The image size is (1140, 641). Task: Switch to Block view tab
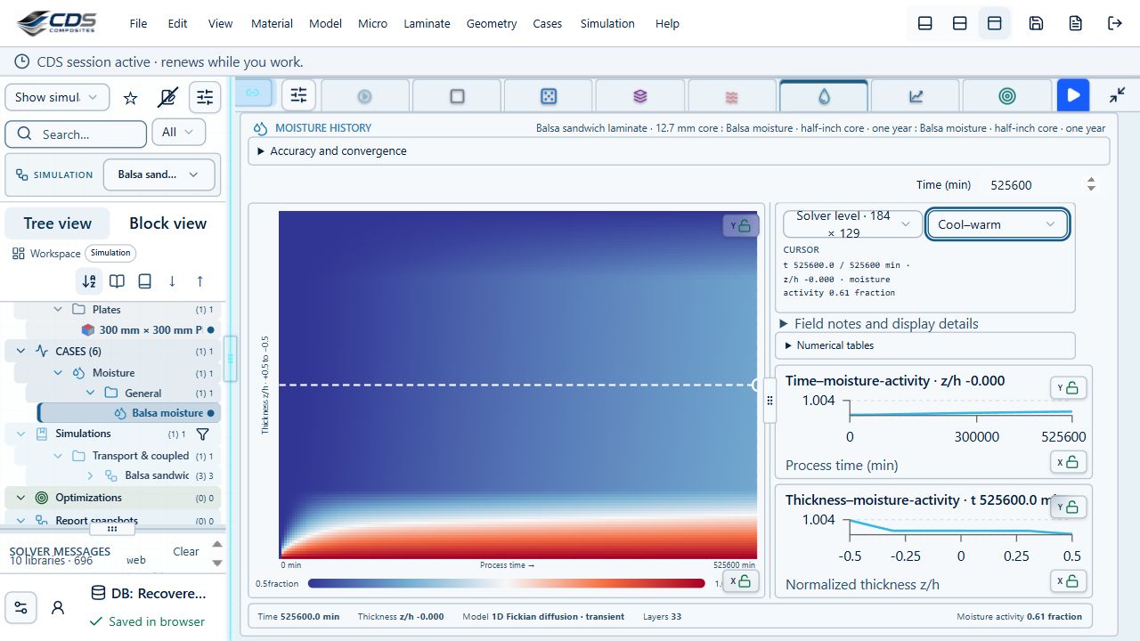tap(167, 223)
